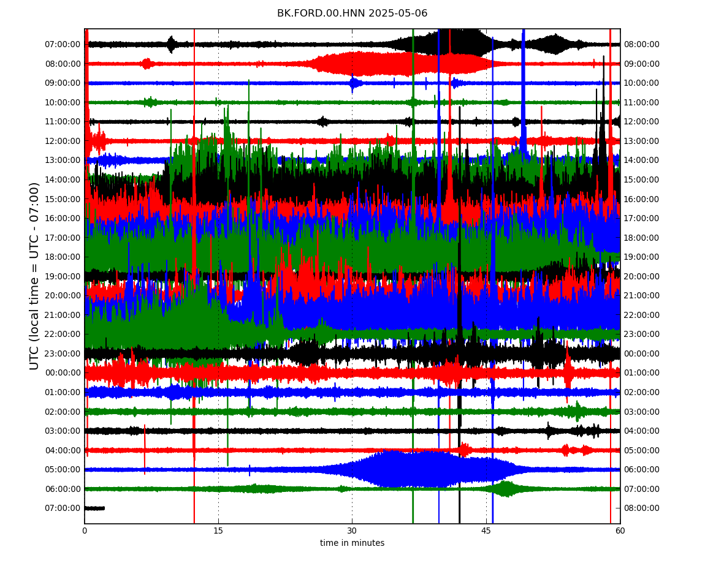Click the 'time in minutes' axis title
Screen dimensions: 705x582
[352, 543]
